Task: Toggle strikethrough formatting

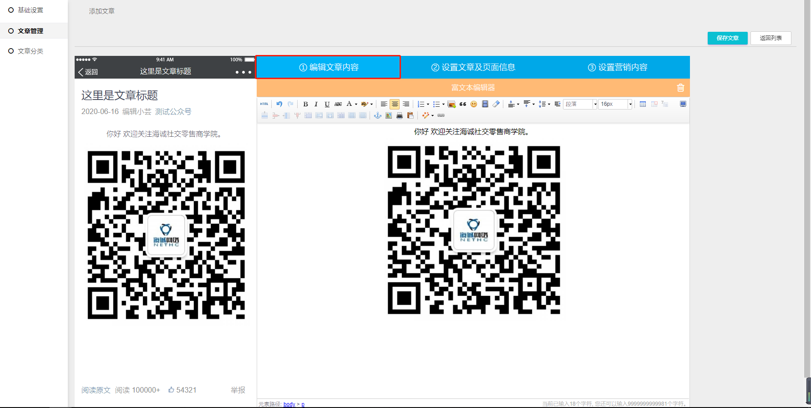Action: tap(338, 104)
